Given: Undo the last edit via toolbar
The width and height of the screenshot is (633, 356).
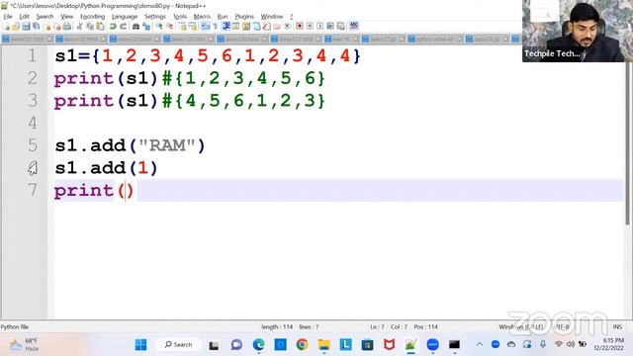Looking at the screenshot, I should [x=113, y=27].
